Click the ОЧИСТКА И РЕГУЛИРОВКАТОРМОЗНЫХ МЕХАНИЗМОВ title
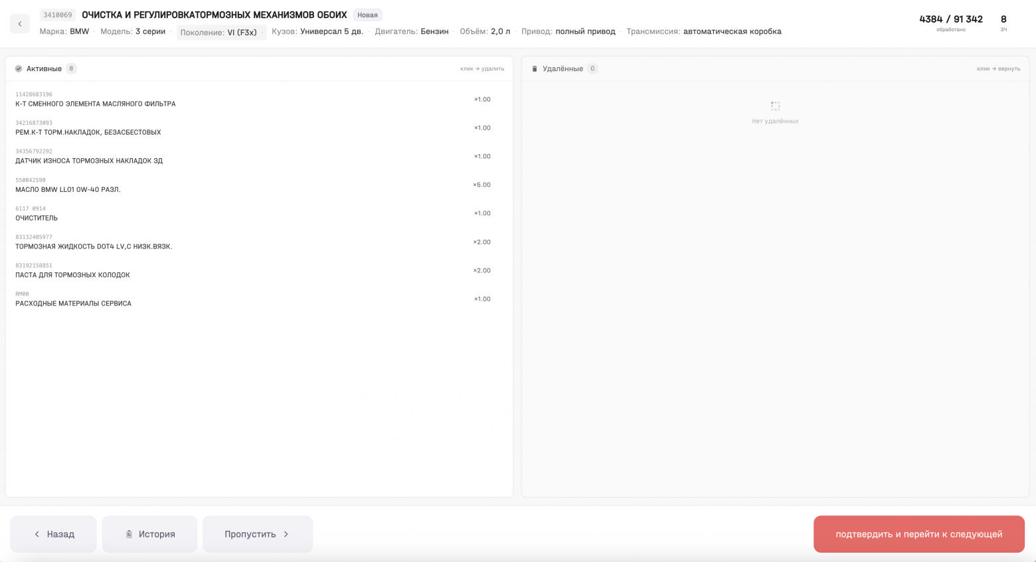 tap(215, 15)
